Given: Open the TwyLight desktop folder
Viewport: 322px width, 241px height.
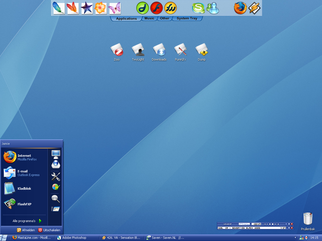Looking at the screenshot, I should click(x=138, y=52).
